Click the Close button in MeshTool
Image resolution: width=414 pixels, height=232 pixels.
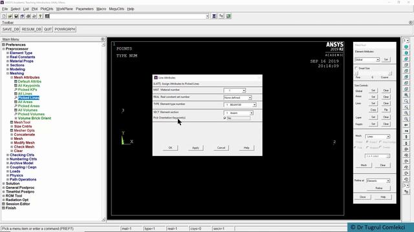click(362, 197)
